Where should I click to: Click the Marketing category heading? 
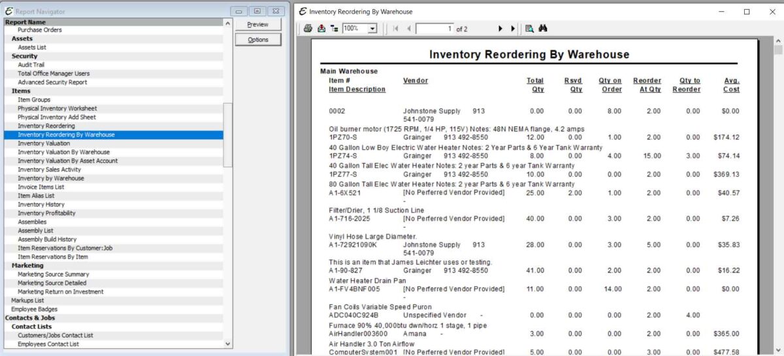(27, 266)
